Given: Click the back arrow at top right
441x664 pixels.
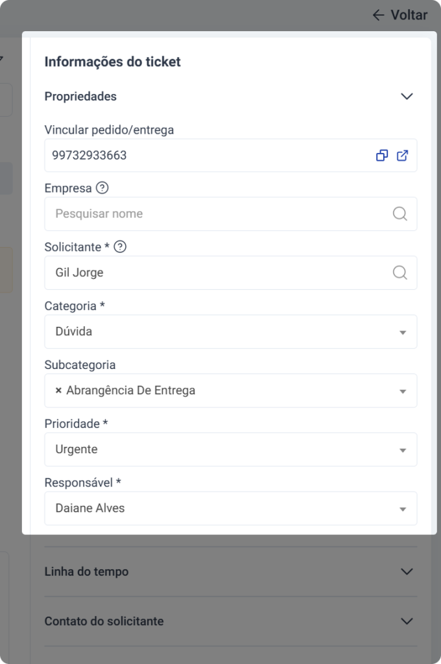Looking at the screenshot, I should [378, 15].
